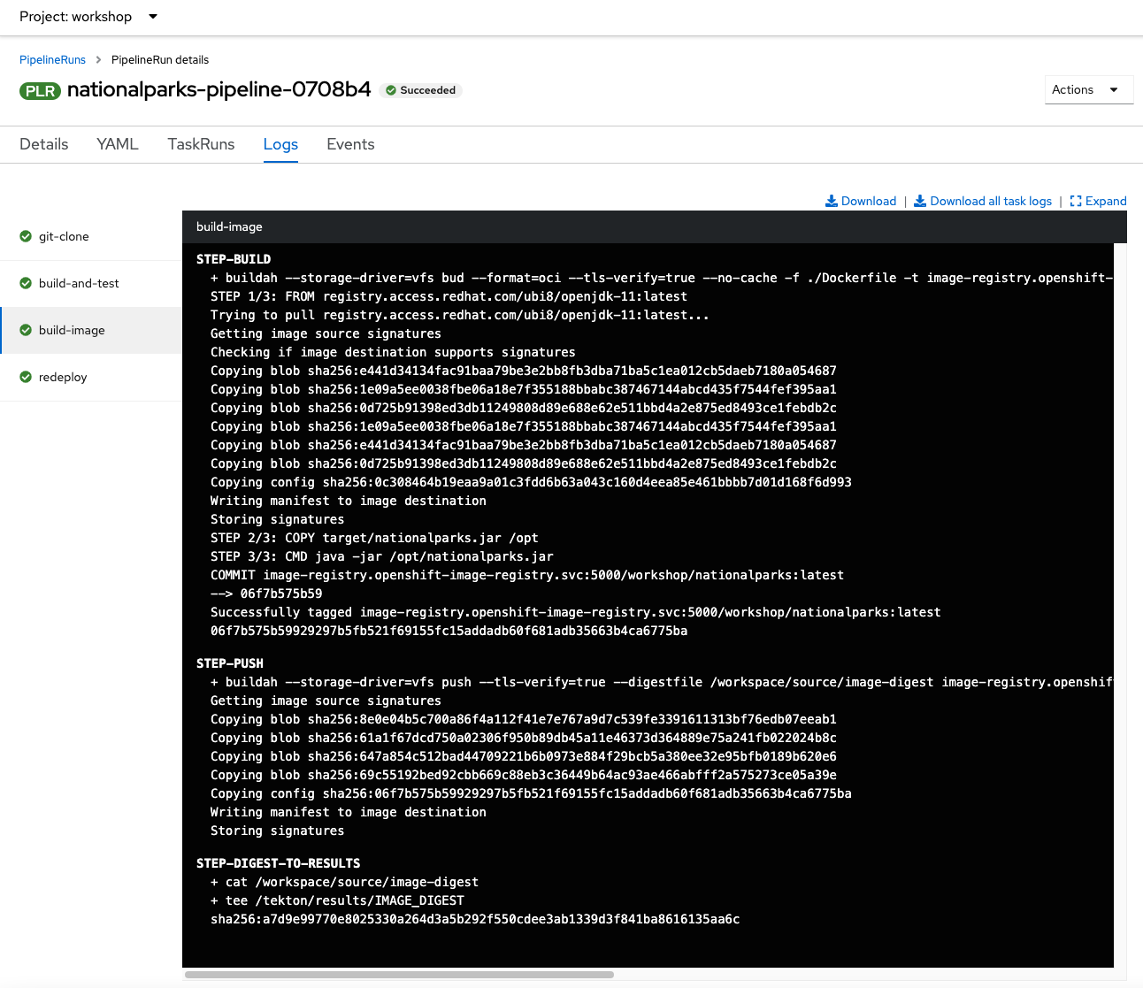This screenshot has width=1143, height=988.
Task: Click the git-clone success check icon
Action: click(x=26, y=236)
